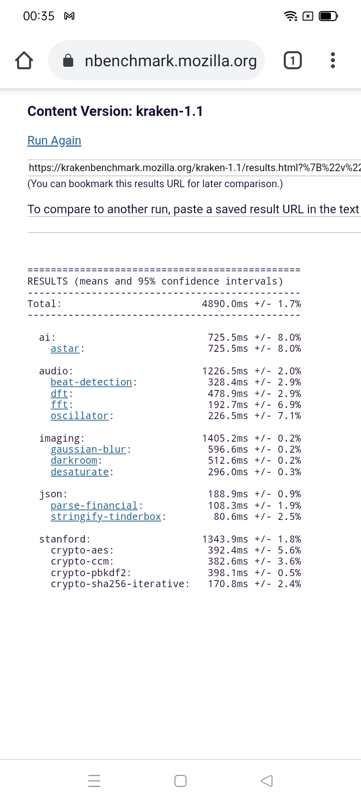Viewport: 361px width, 803px height.
Task: Open the oscillator test link
Action: point(80,416)
